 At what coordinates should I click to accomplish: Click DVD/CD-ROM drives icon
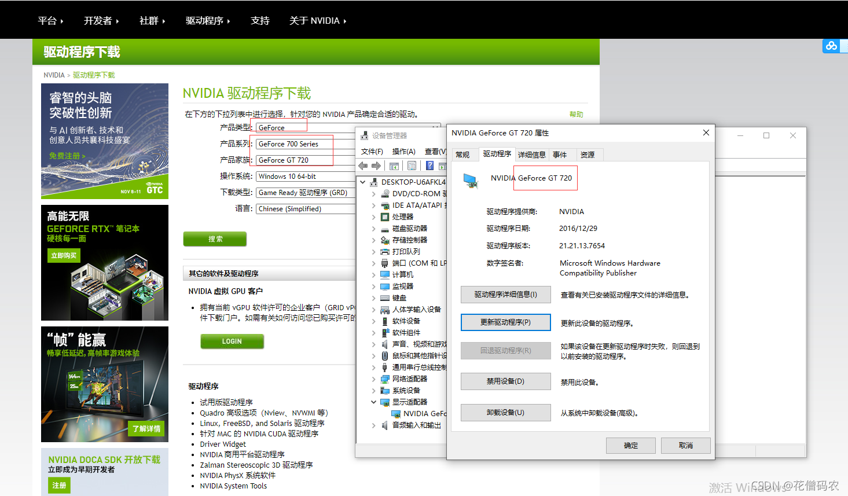click(x=385, y=193)
